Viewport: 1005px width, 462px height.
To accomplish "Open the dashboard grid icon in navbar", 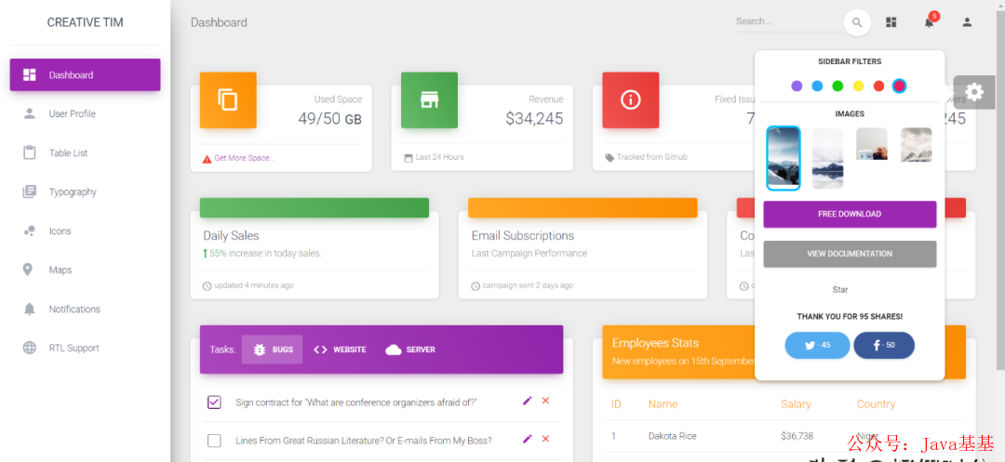I will point(891,22).
